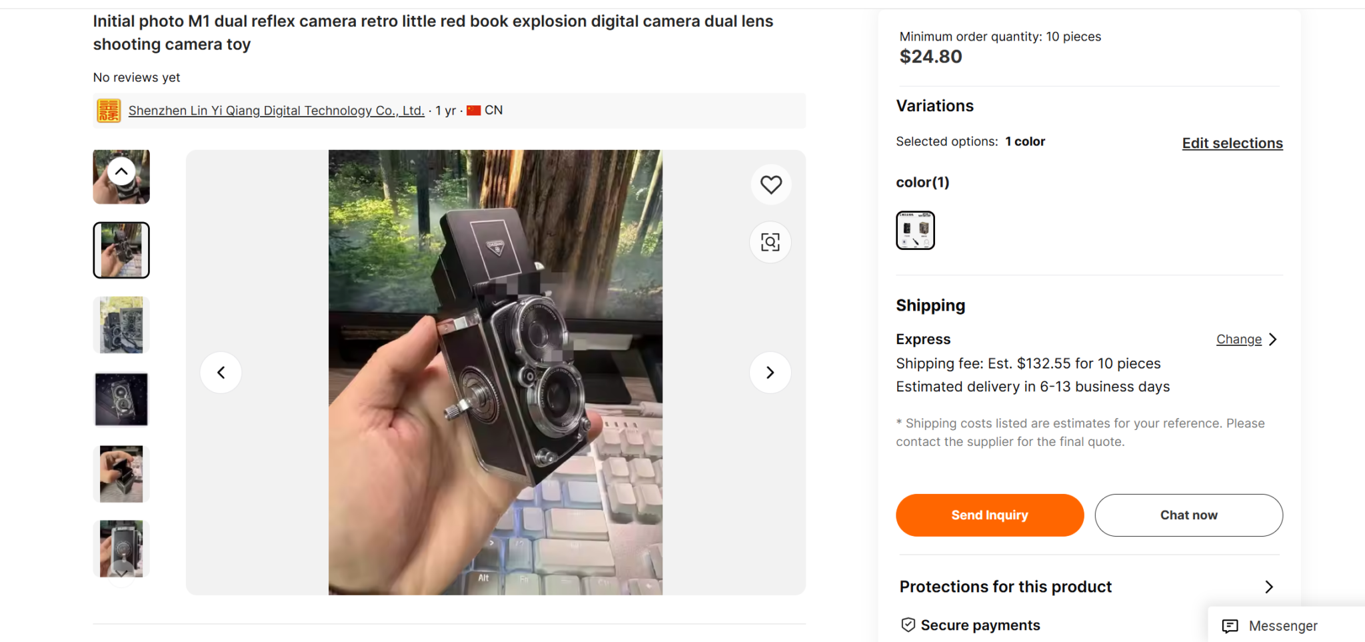Click the supplier logo icon

click(108, 110)
